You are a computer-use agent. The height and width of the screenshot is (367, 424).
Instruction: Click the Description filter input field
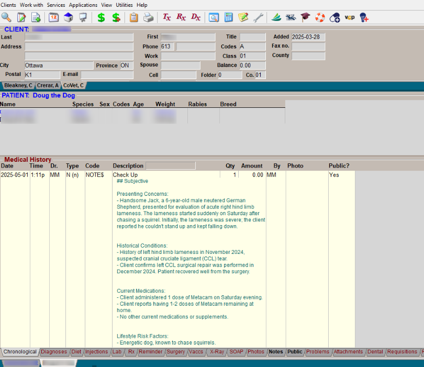171,165
